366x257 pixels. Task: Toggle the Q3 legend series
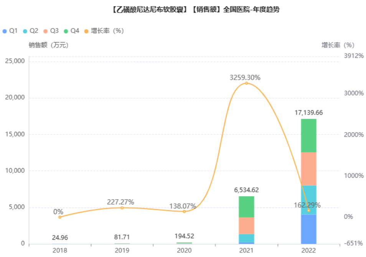[x=51, y=31]
